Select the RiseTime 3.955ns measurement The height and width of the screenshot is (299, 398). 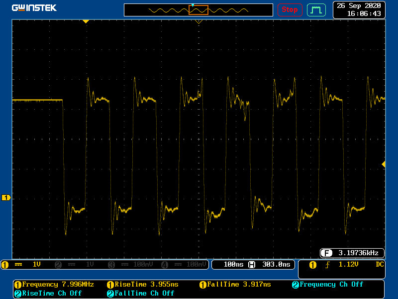142,285
